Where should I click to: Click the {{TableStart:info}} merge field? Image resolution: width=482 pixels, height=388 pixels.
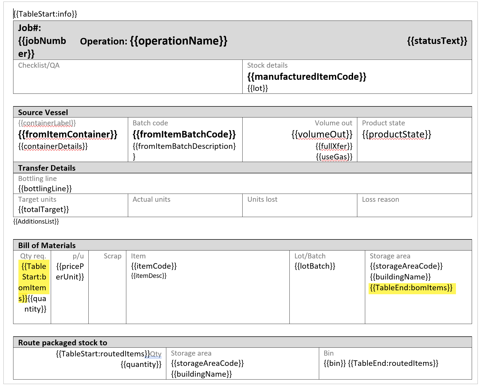45,14
